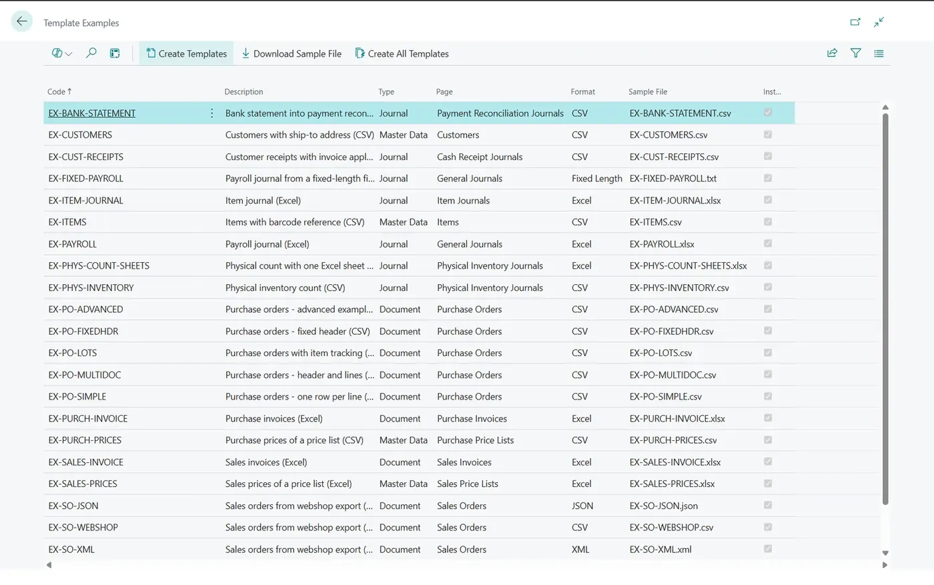Collapse the page with the shrink icon
The image size is (934, 585).
[x=879, y=22]
